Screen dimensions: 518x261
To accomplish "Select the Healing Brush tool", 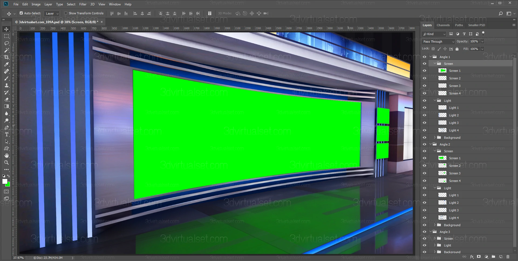I will [x=6, y=71].
